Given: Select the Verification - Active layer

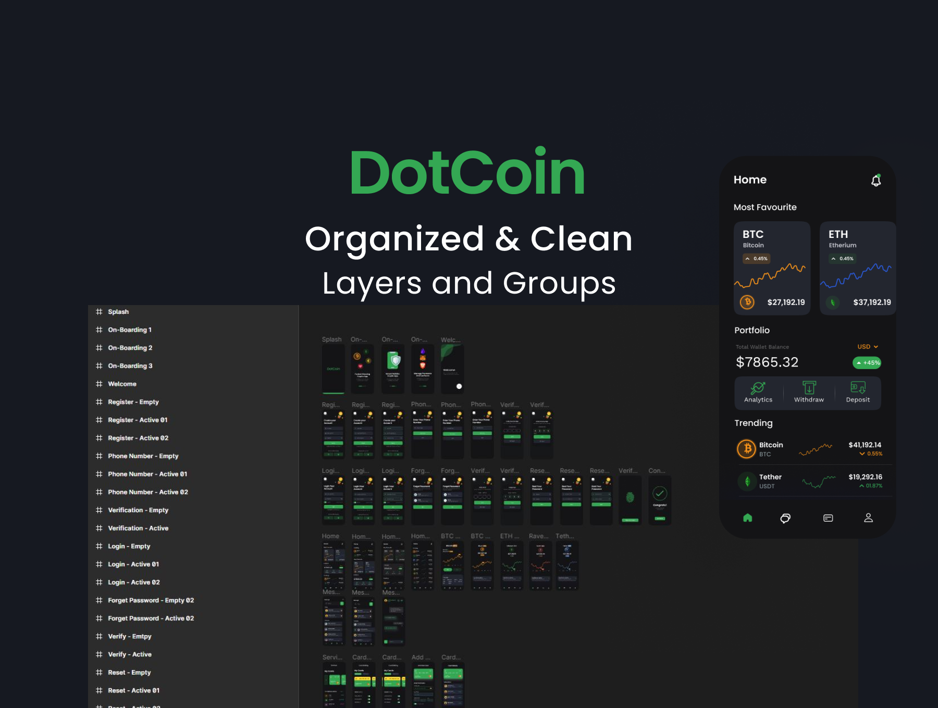Looking at the screenshot, I should tap(138, 528).
